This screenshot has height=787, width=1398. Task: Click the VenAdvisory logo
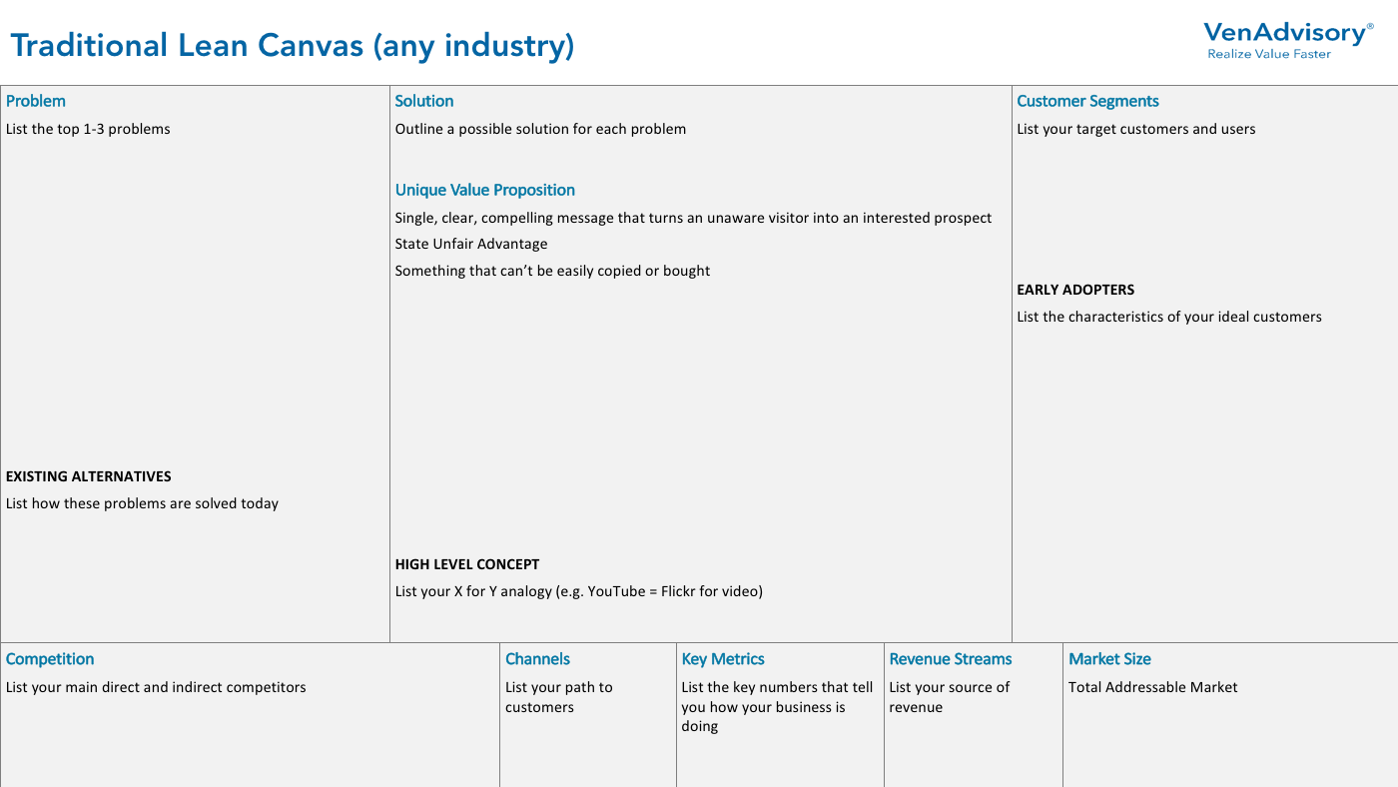[x=1288, y=40]
